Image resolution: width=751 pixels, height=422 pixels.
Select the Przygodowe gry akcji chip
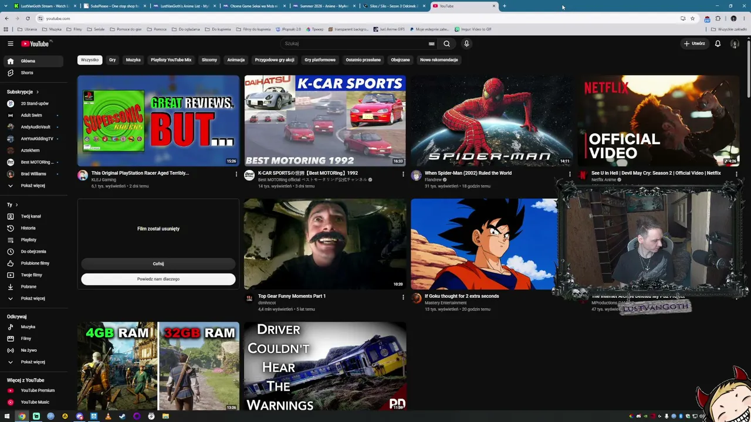coord(275,60)
